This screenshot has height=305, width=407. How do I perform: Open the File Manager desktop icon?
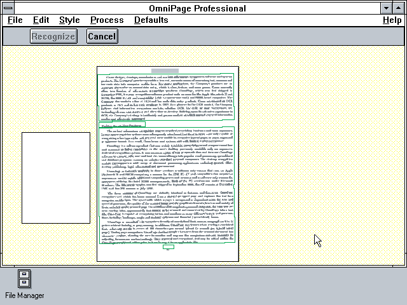(24, 279)
